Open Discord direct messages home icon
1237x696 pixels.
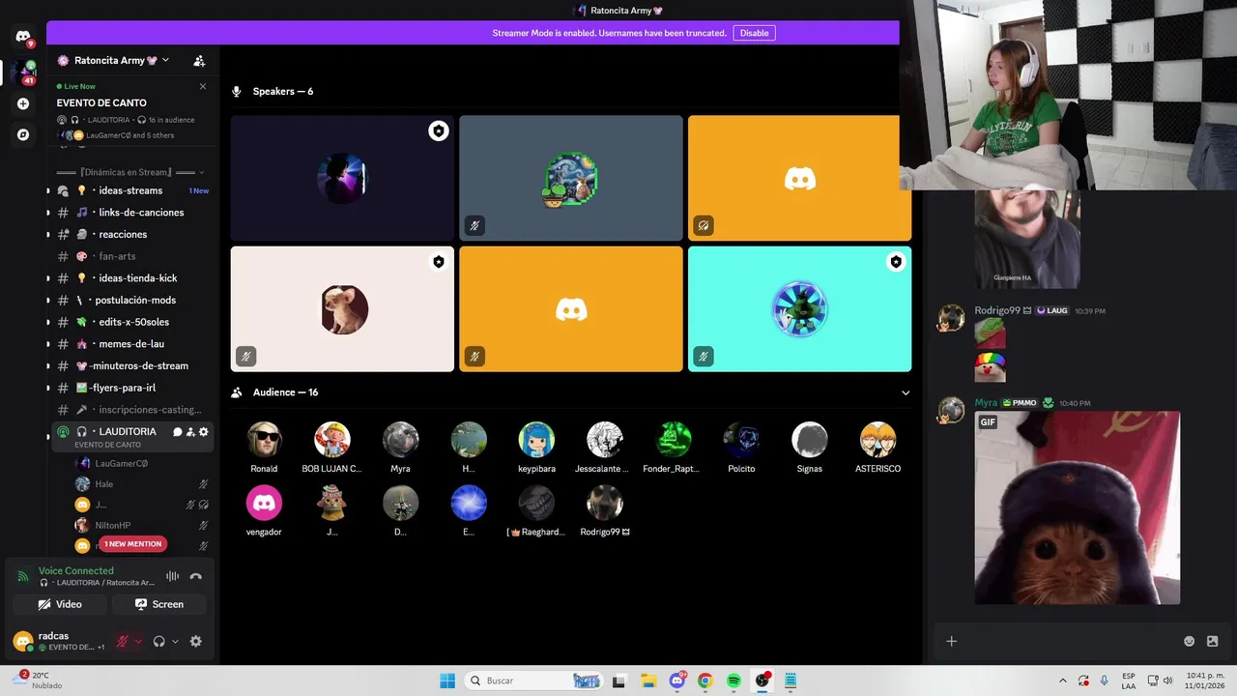[x=23, y=37]
